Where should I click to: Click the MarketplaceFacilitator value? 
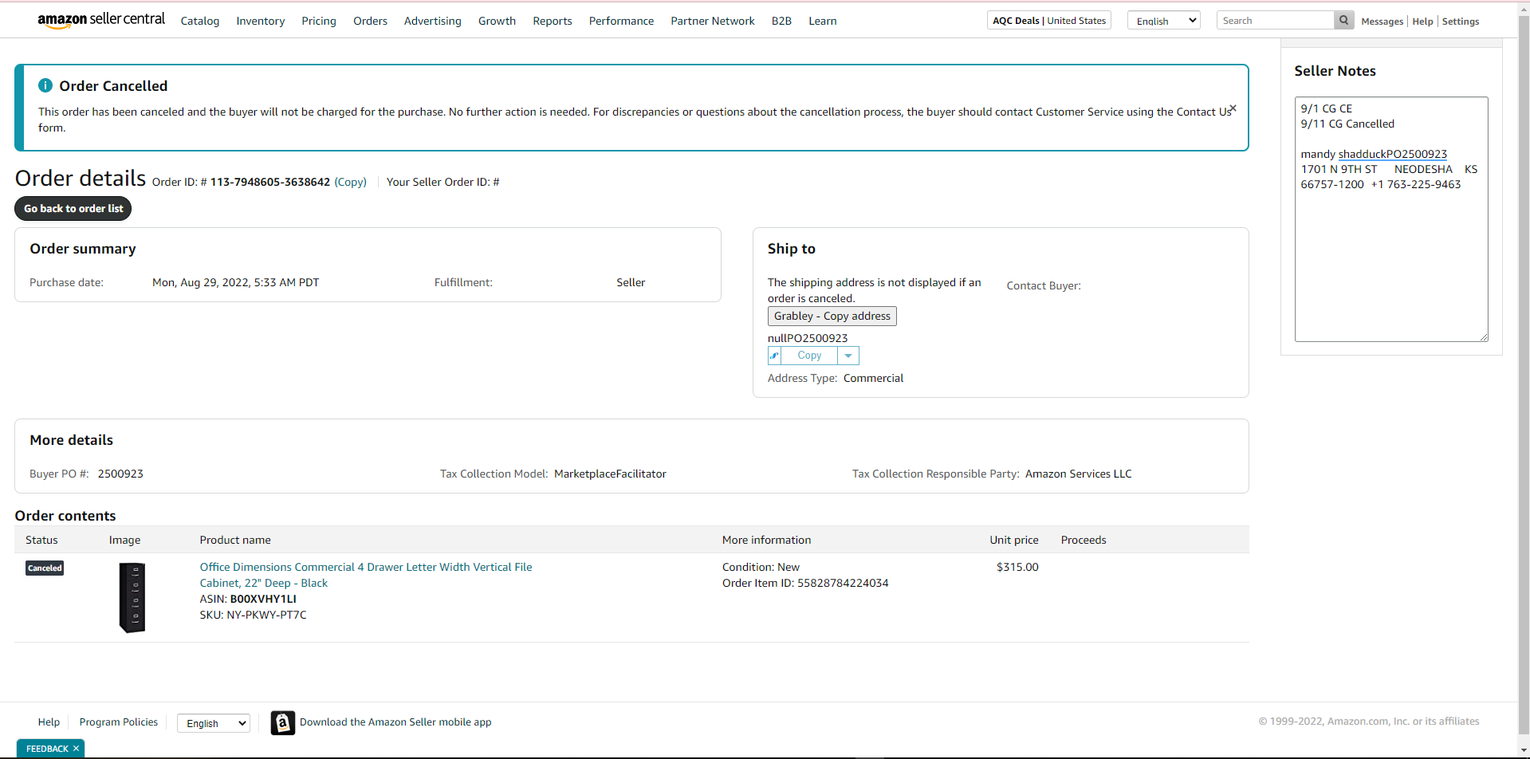[610, 474]
